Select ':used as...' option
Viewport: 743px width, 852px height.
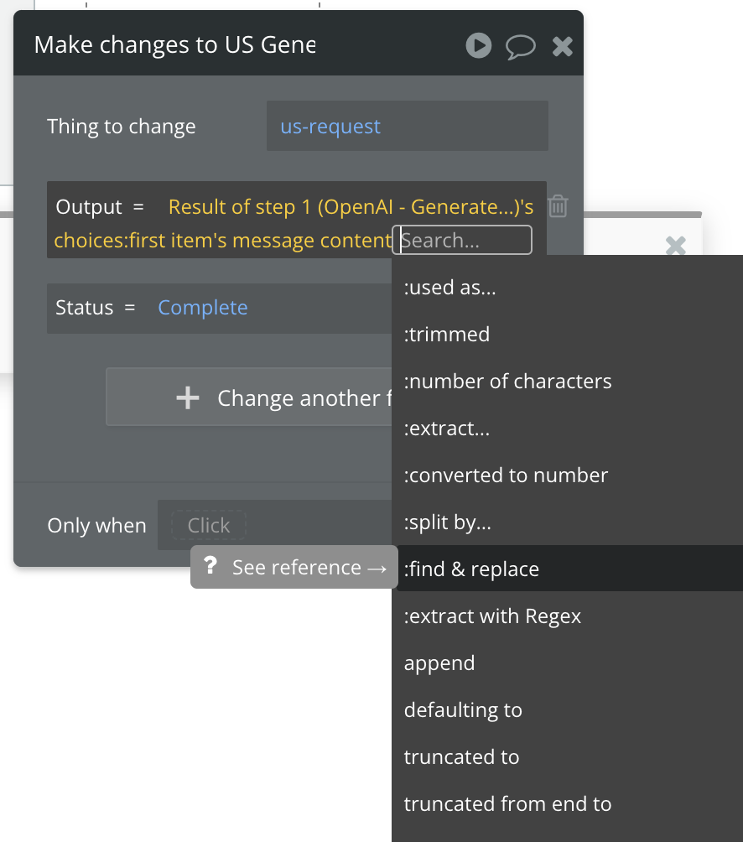[449, 288]
